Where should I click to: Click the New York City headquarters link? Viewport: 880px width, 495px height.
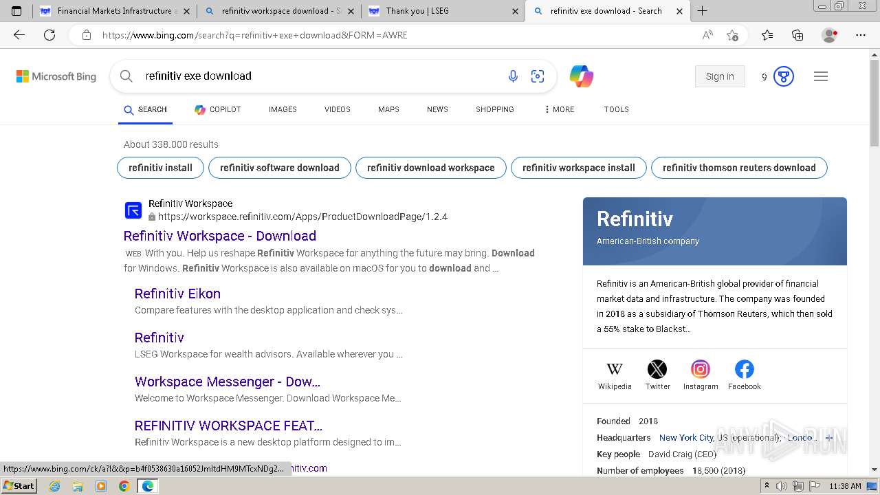(x=686, y=437)
